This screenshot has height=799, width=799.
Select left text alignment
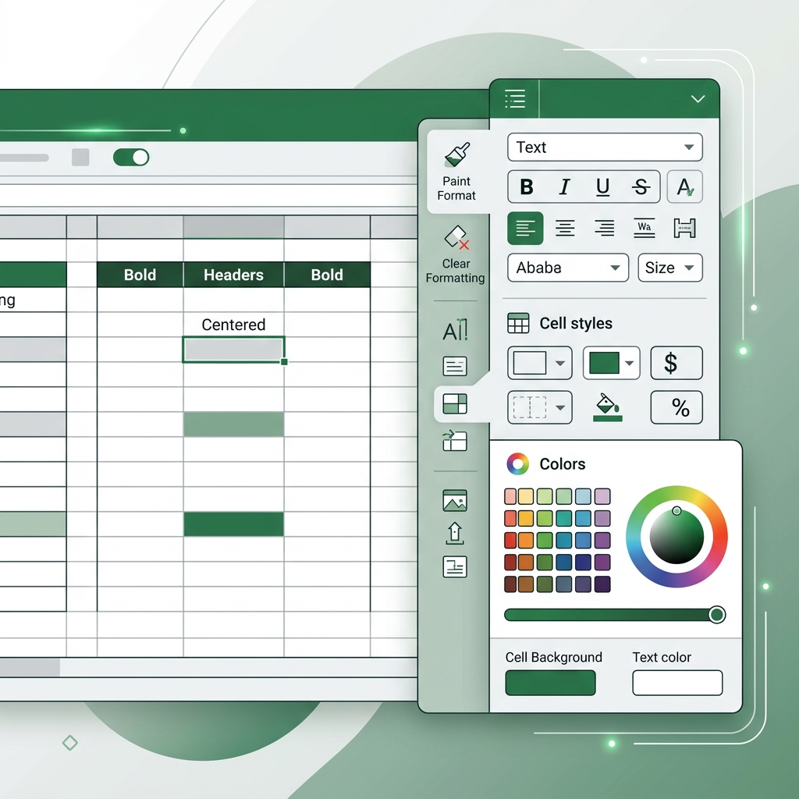525,229
